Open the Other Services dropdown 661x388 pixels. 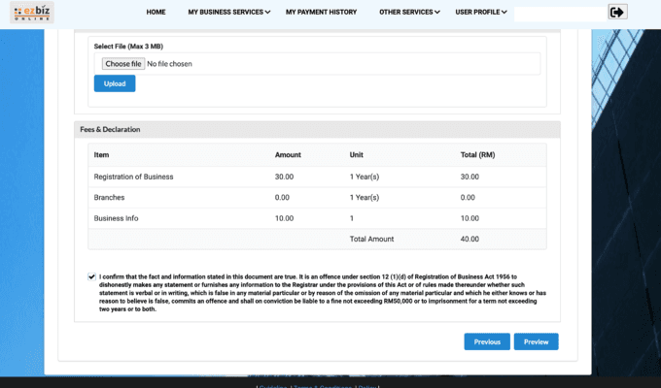tap(408, 13)
